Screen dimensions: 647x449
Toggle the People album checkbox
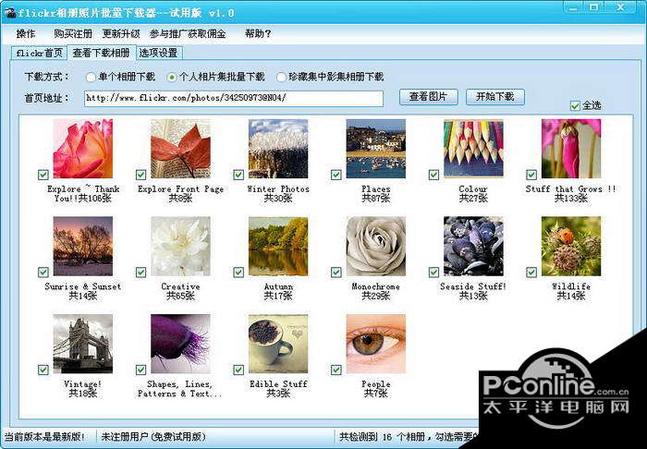point(336,370)
